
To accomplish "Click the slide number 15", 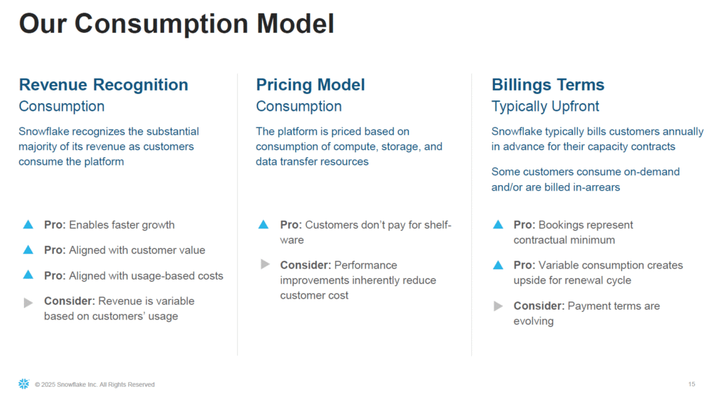I will coord(691,384).
